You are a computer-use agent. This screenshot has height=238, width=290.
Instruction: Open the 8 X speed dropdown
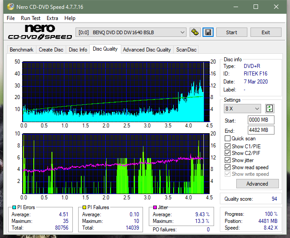pos(242,108)
